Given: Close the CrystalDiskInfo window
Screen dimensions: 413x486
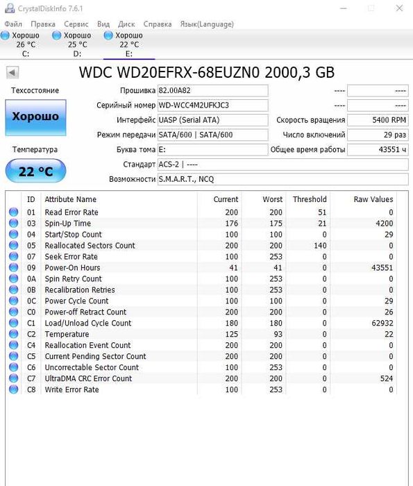Looking at the screenshot, I should 399,8.
